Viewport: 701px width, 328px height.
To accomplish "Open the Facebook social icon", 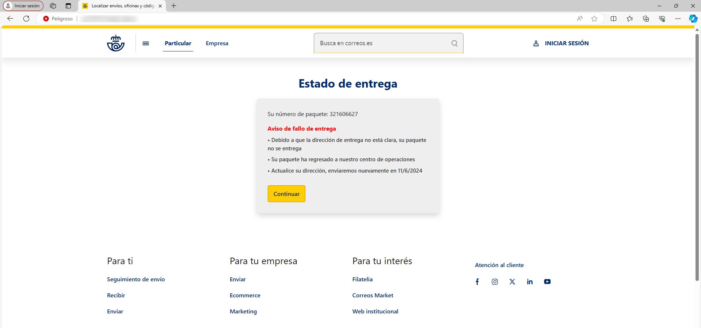I will [477, 282].
